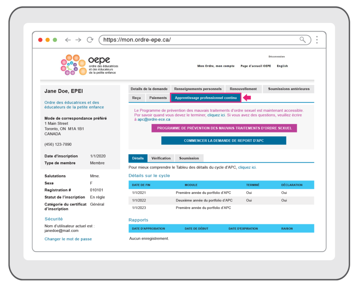Click the OEPE logo
This screenshot has width=358, height=287.
(89, 65)
